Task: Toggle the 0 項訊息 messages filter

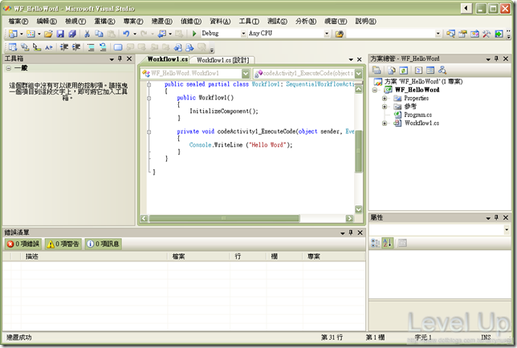Action: [104, 244]
